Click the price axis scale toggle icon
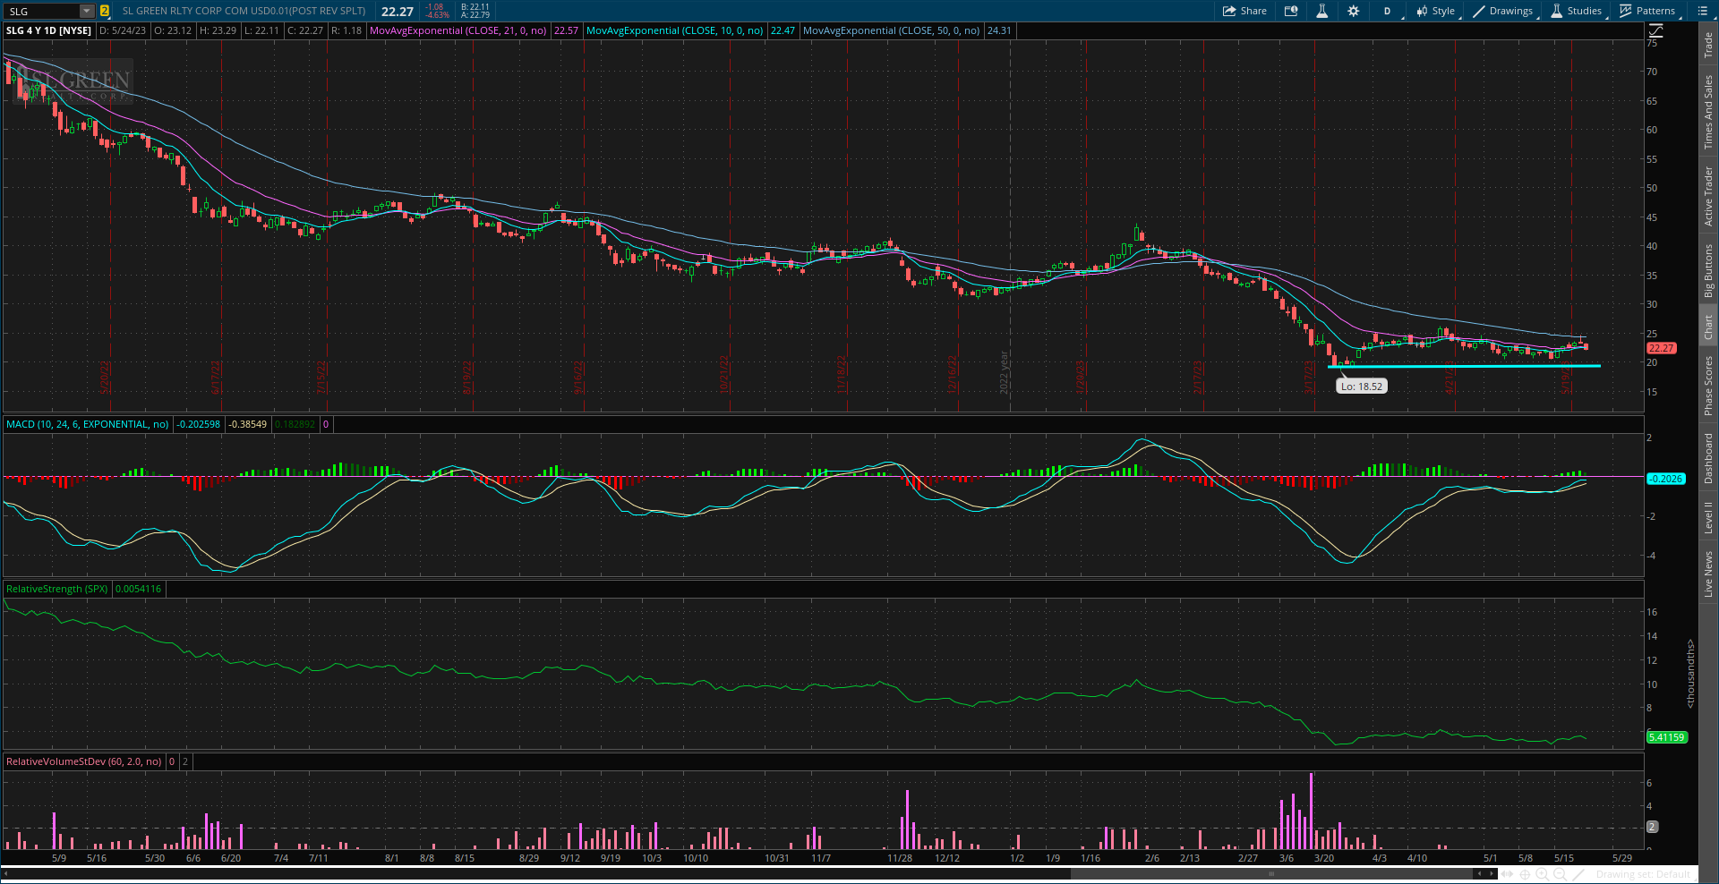This screenshot has width=1719, height=884. pos(1655,30)
